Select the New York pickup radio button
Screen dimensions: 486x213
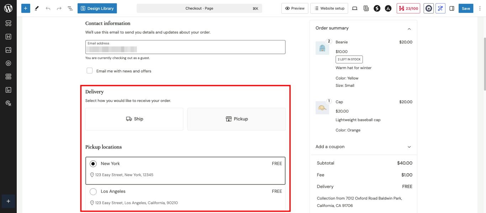click(93, 164)
